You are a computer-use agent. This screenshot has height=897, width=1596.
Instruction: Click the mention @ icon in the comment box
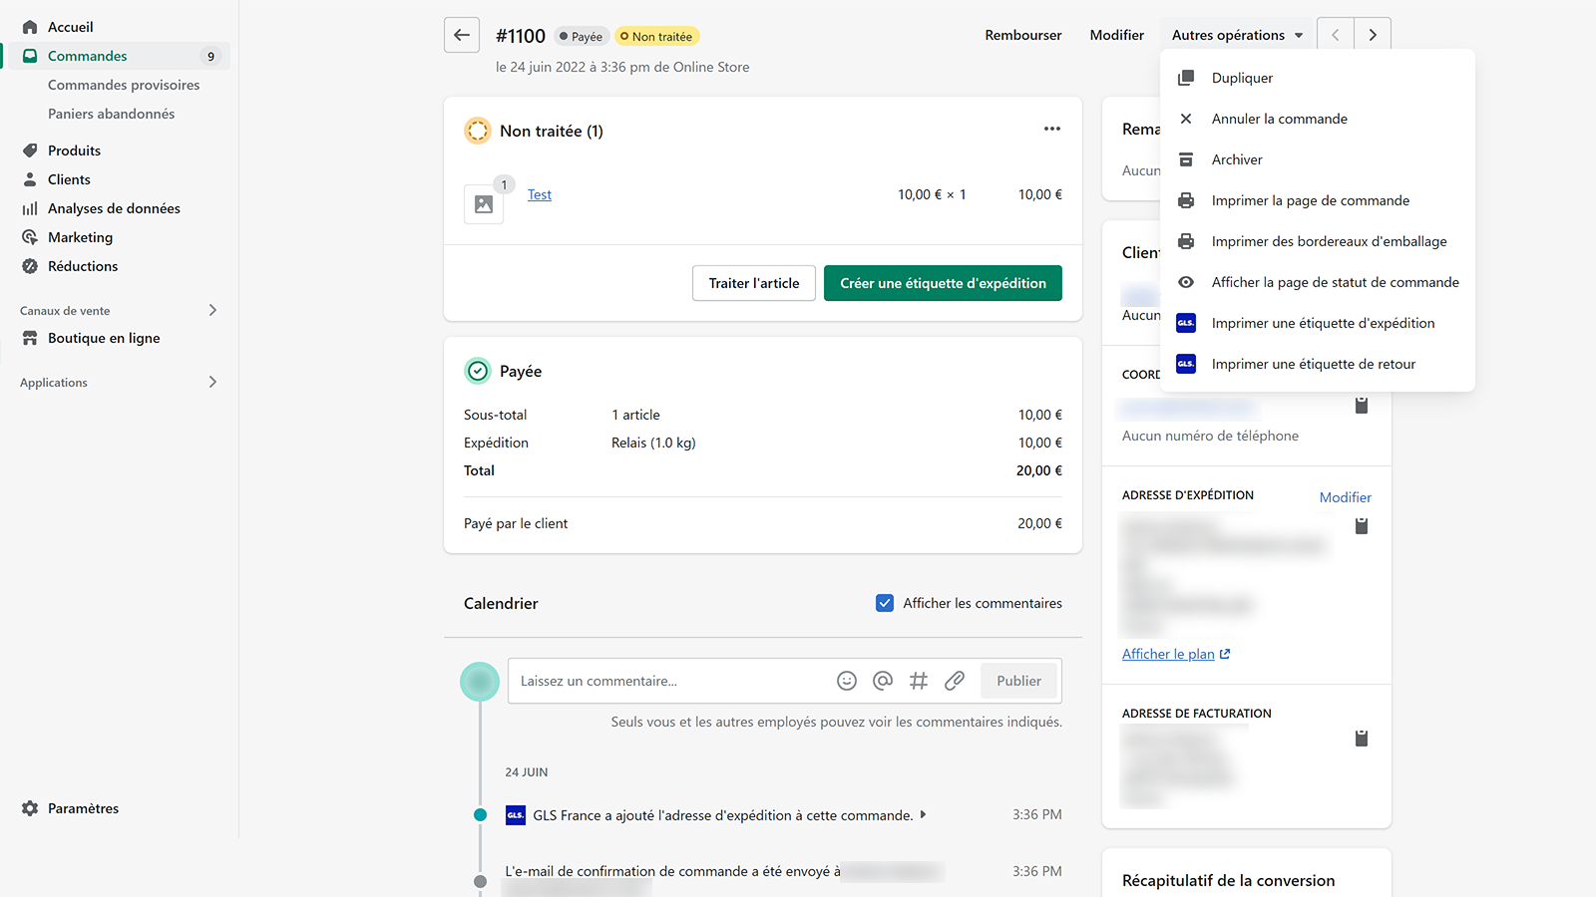point(883,681)
